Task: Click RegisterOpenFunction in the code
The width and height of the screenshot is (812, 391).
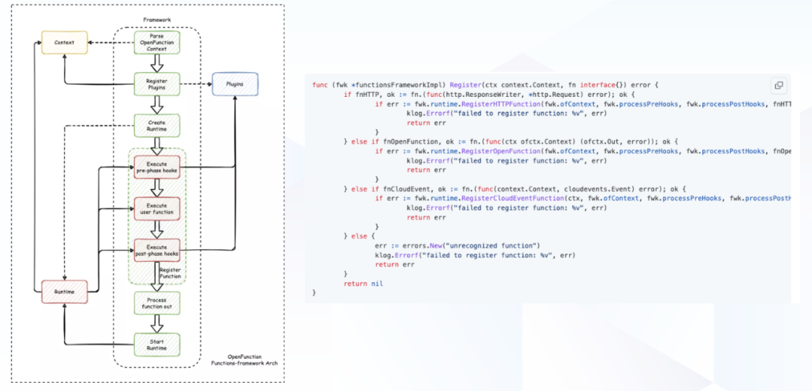Action: tap(498, 151)
